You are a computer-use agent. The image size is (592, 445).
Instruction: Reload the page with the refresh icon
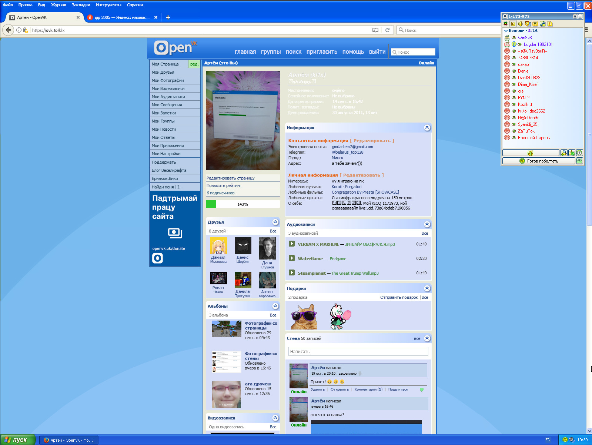pyautogui.click(x=387, y=30)
